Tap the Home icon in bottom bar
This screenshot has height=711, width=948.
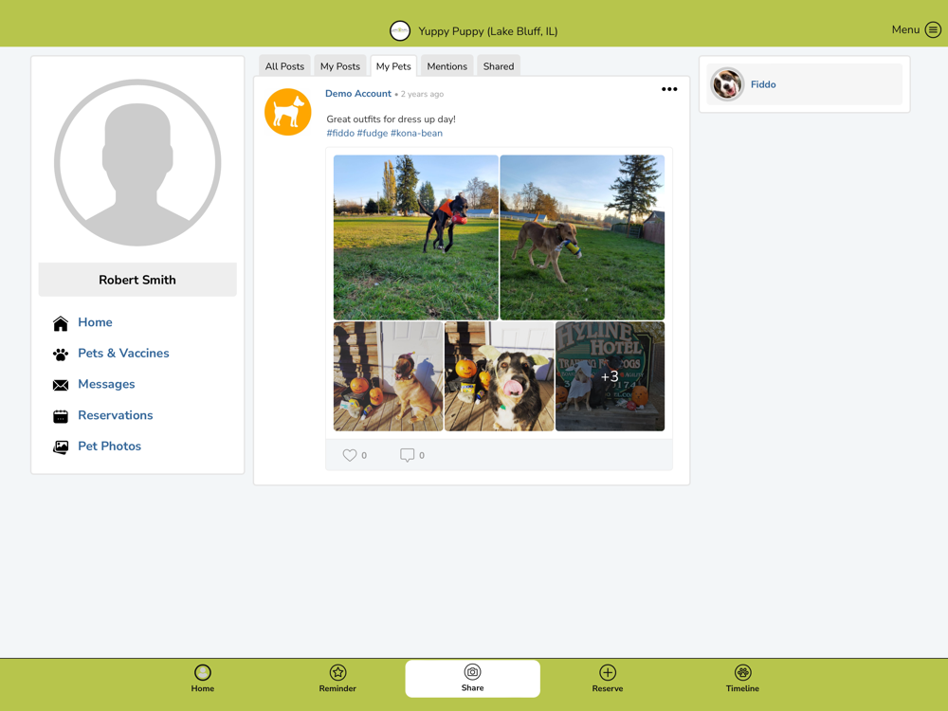pos(203,672)
